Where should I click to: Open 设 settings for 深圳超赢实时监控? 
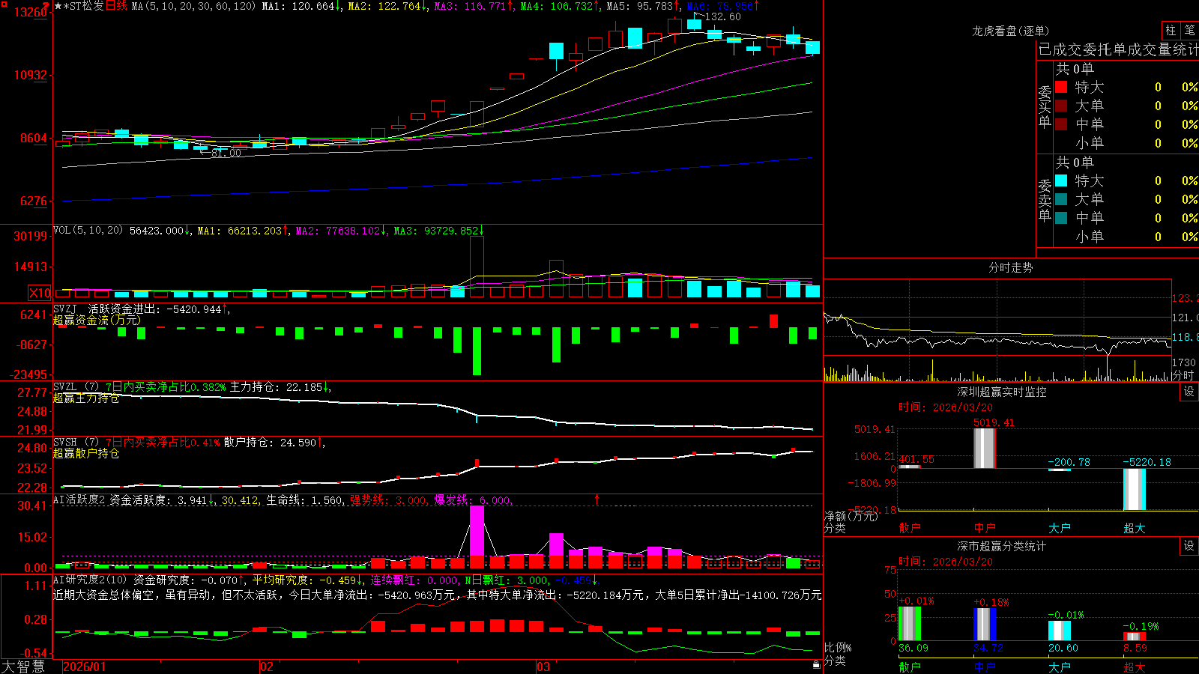point(1189,392)
